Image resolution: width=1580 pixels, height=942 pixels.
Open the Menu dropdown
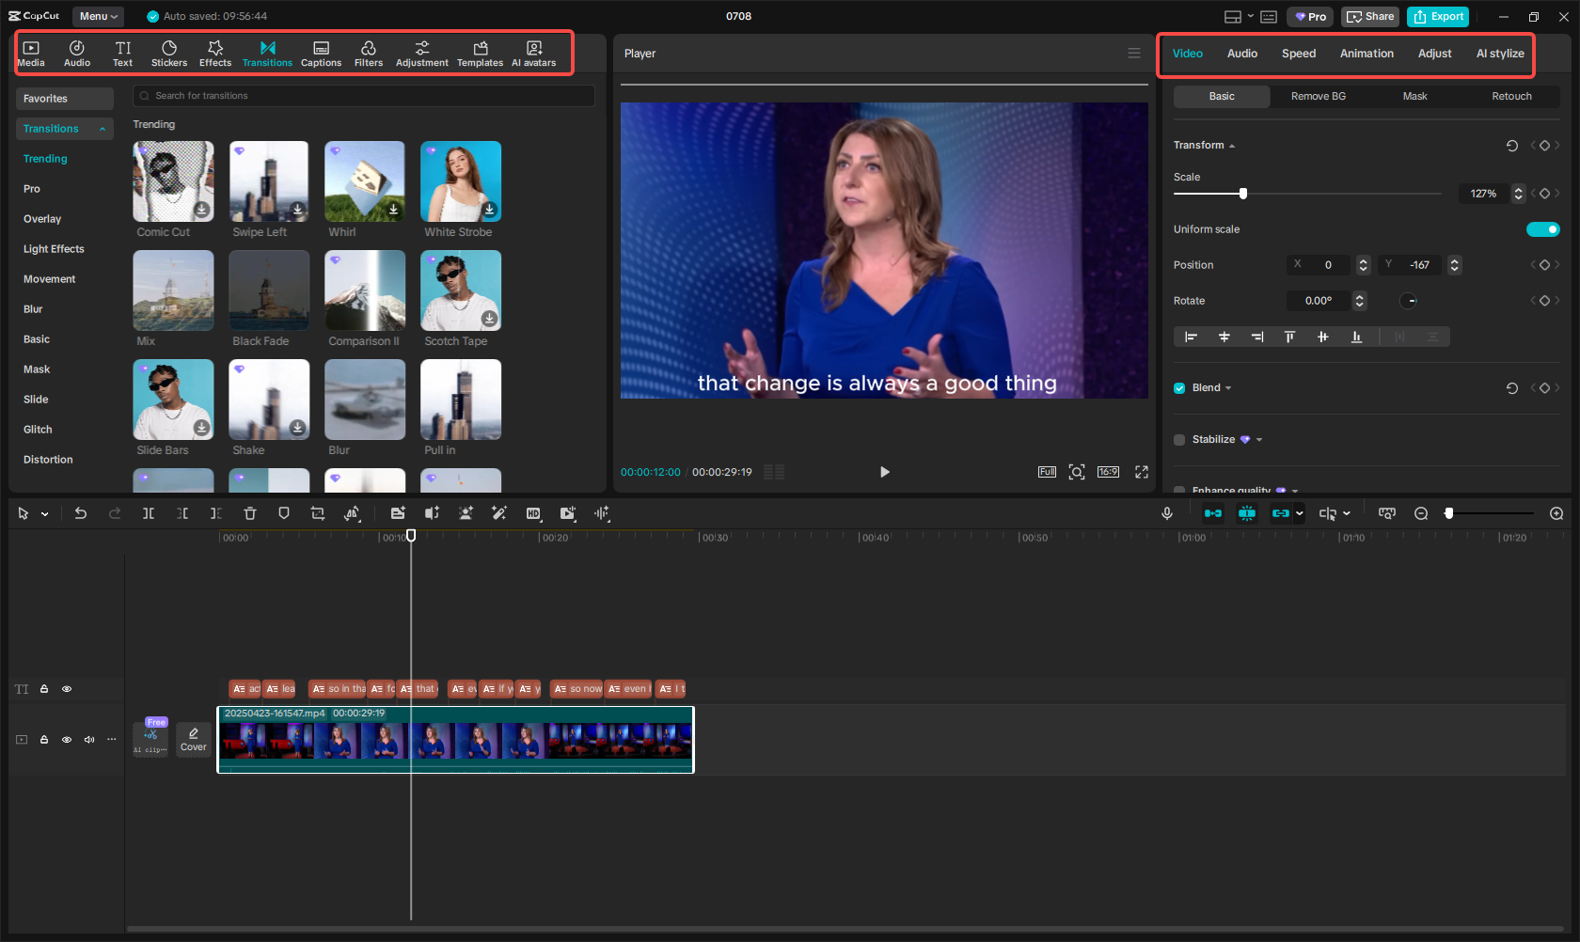[98, 16]
